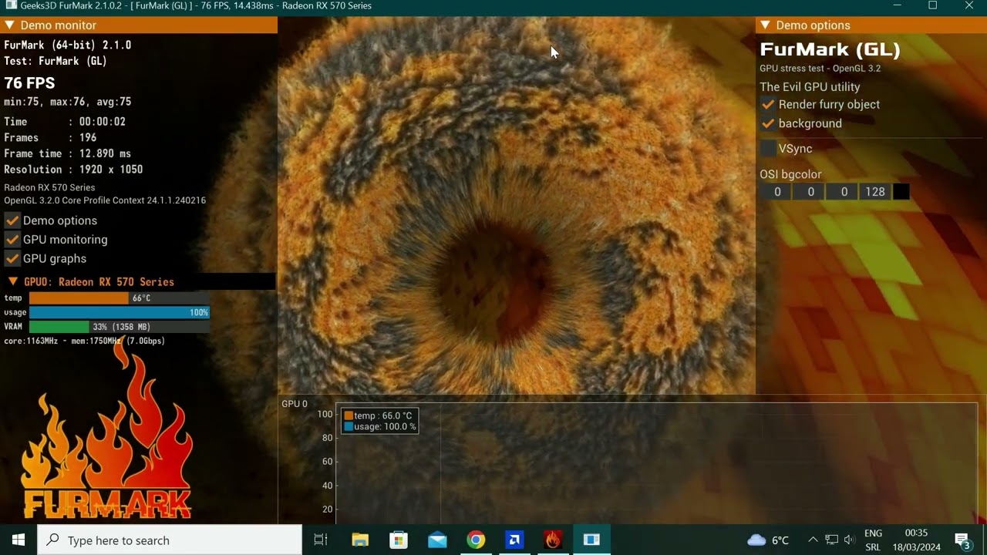Viewport: 987px width, 555px height.
Task: Click the active window taskbar icon
Action: (591, 540)
